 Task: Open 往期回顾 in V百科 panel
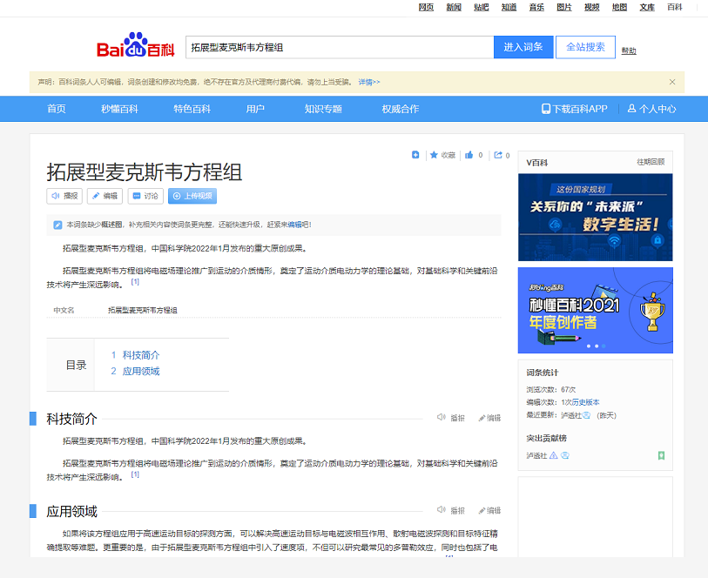pyautogui.click(x=651, y=162)
